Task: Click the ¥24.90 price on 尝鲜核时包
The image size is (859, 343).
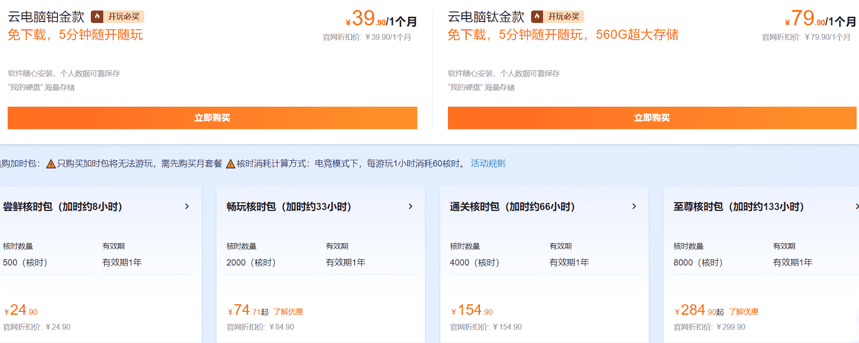Action: (x=21, y=310)
